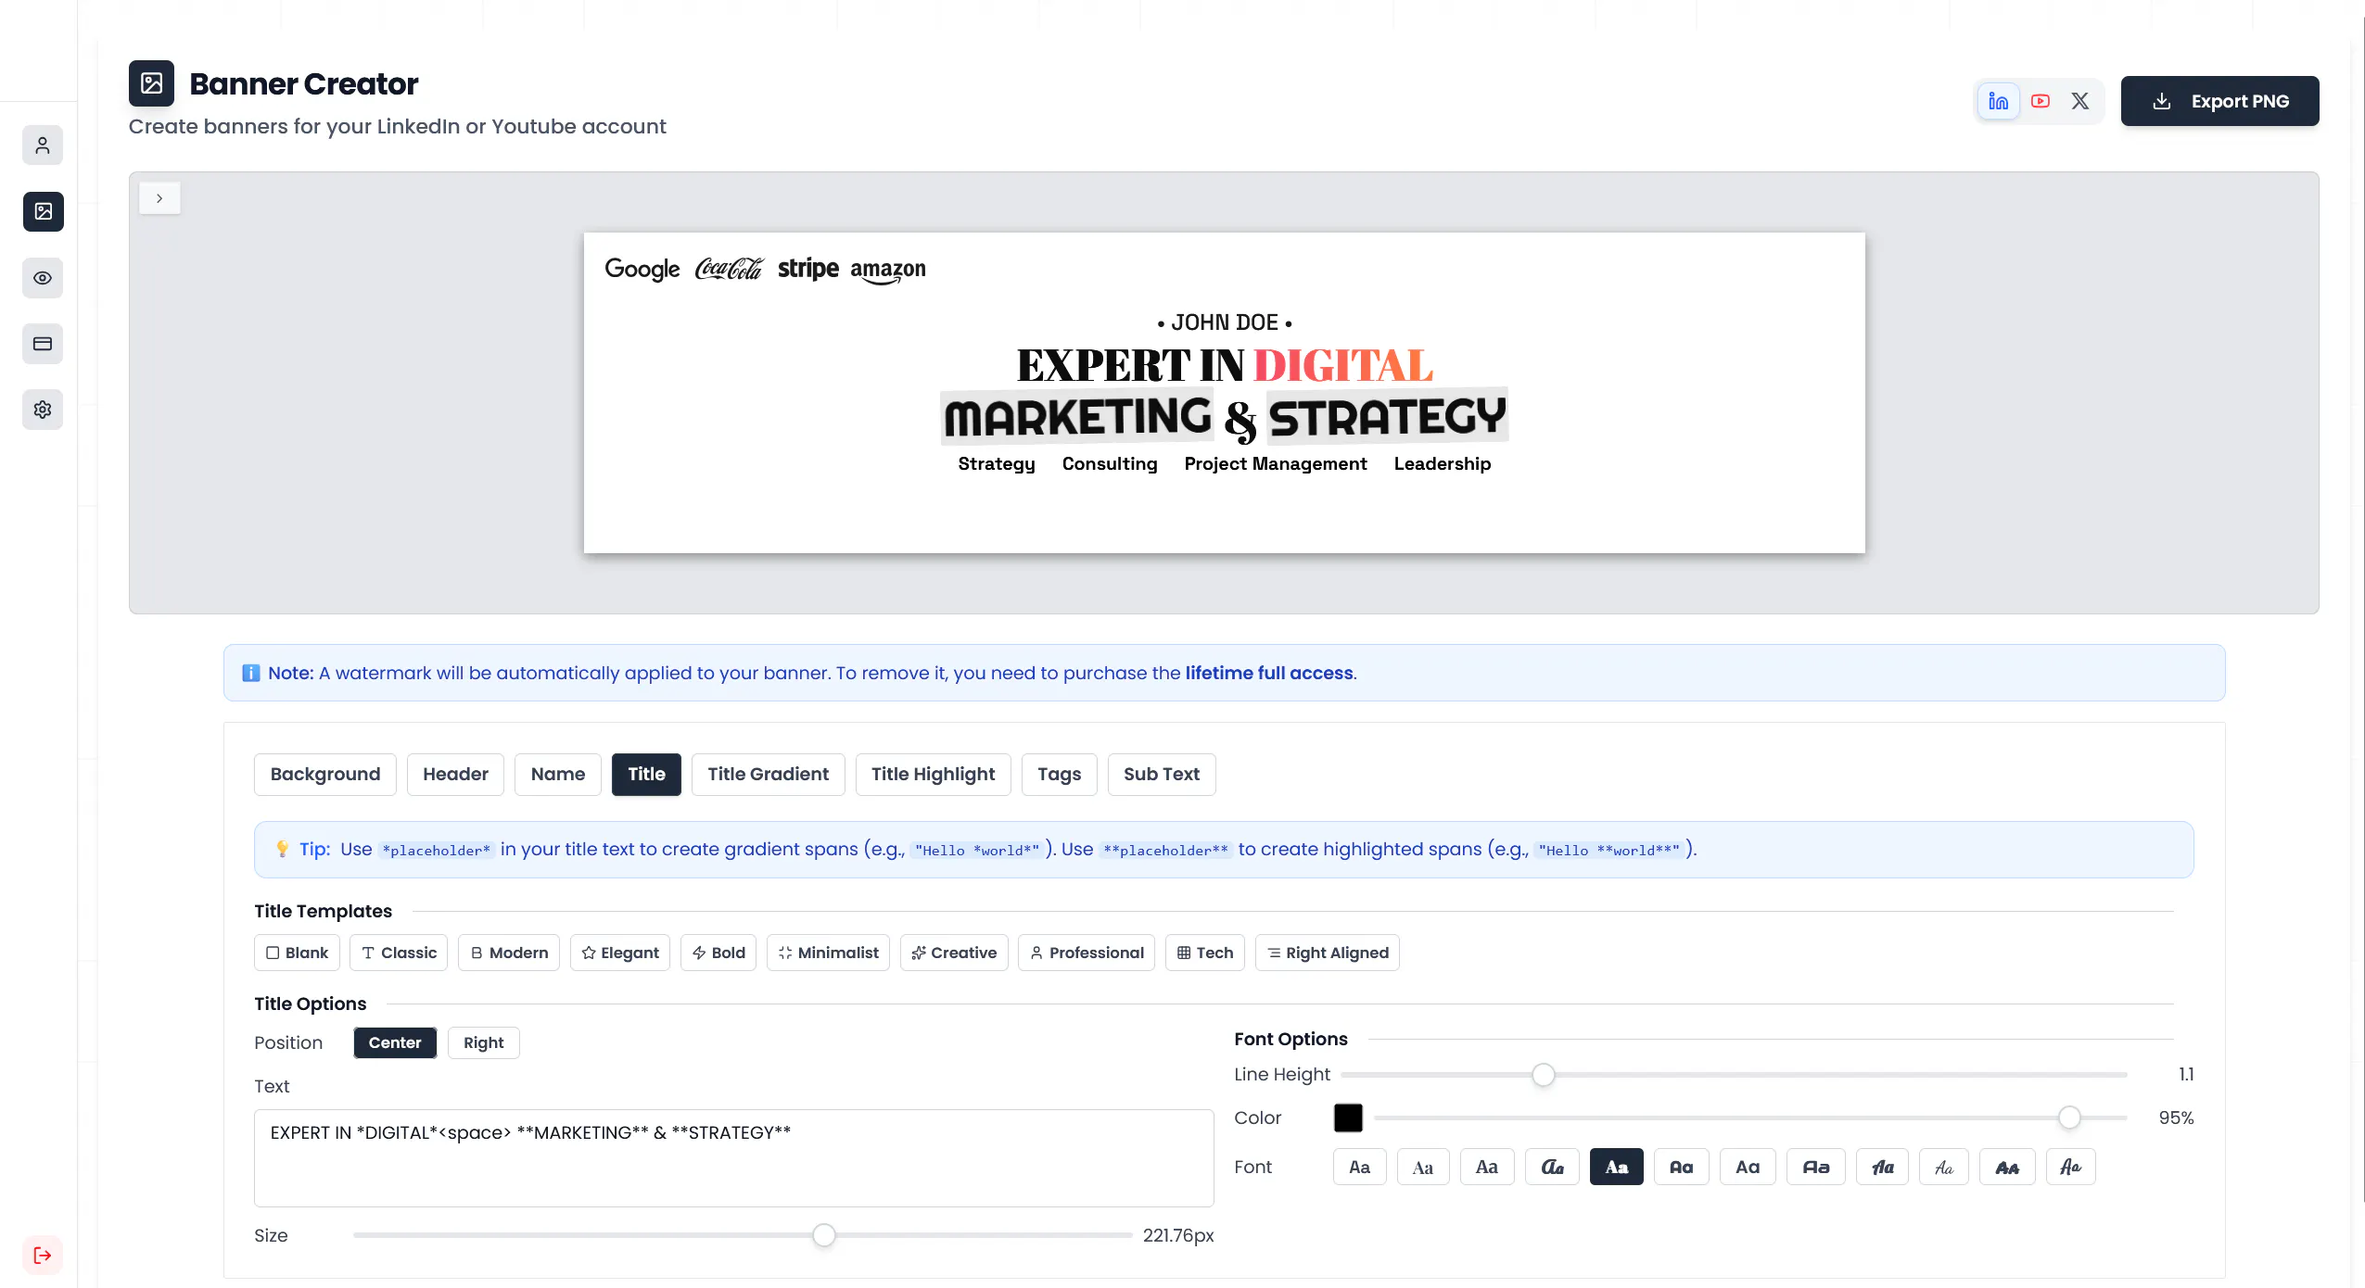The width and height of the screenshot is (2365, 1288).
Task: Adjust the Color opacity slider handle
Action: [x=2069, y=1118]
